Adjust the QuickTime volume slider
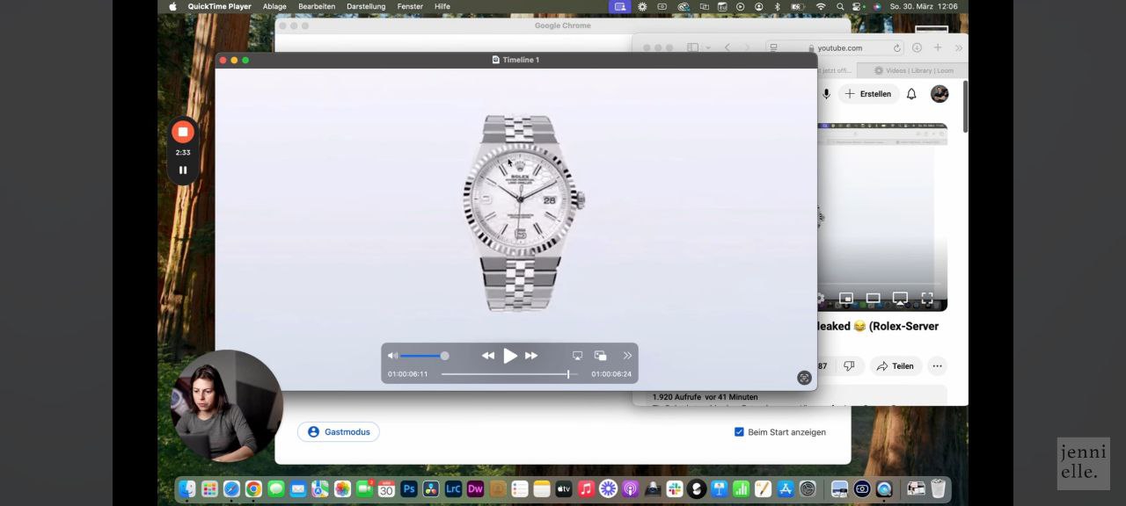Viewport: 1126px width, 506px height. [424, 356]
